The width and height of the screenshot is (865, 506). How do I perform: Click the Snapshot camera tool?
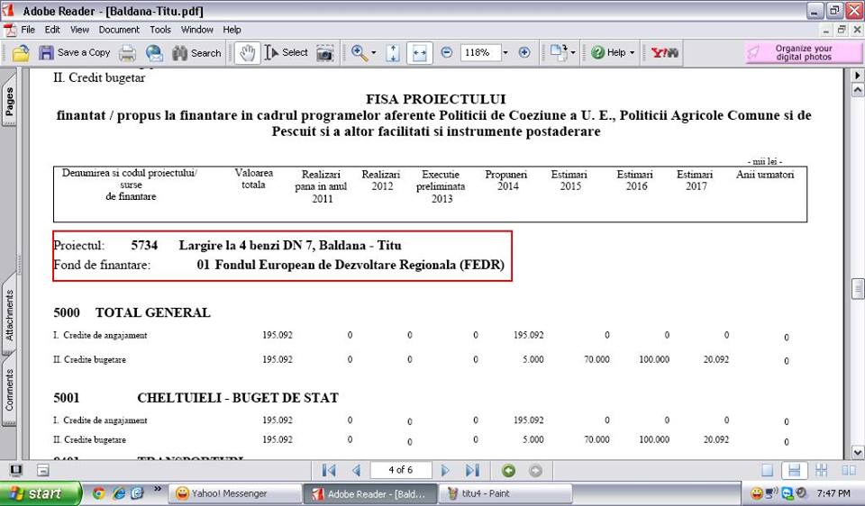coord(324,53)
